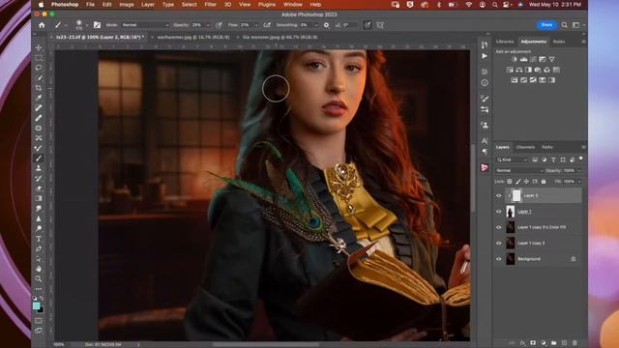Switch to the Channels tab
Screen dimensions: 619x348
coord(525,147)
